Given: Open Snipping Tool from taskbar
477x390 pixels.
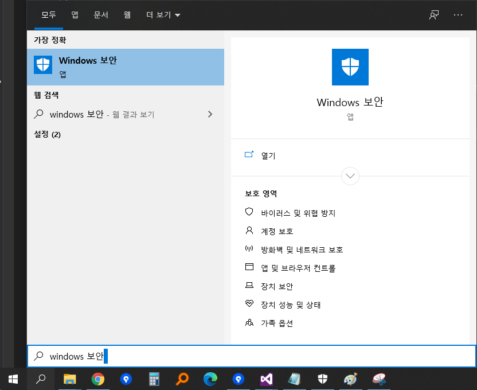Looking at the screenshot, I should (x=379, y=379).
